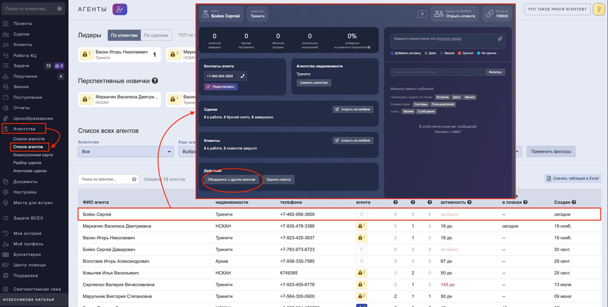Click help icon in agent search field

134,179
